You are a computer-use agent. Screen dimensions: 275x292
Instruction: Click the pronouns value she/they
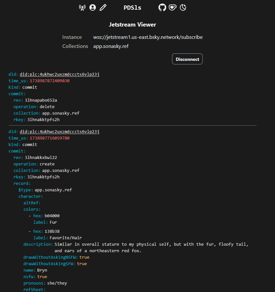(x=57, y=283)
